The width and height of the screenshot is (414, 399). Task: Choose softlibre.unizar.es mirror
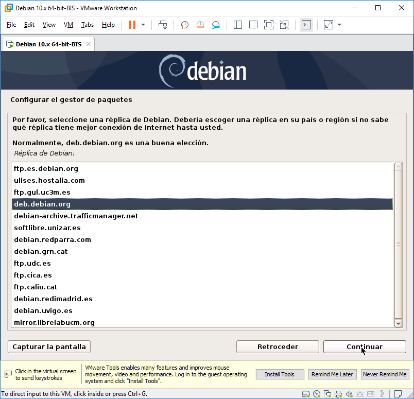(202, 228)
